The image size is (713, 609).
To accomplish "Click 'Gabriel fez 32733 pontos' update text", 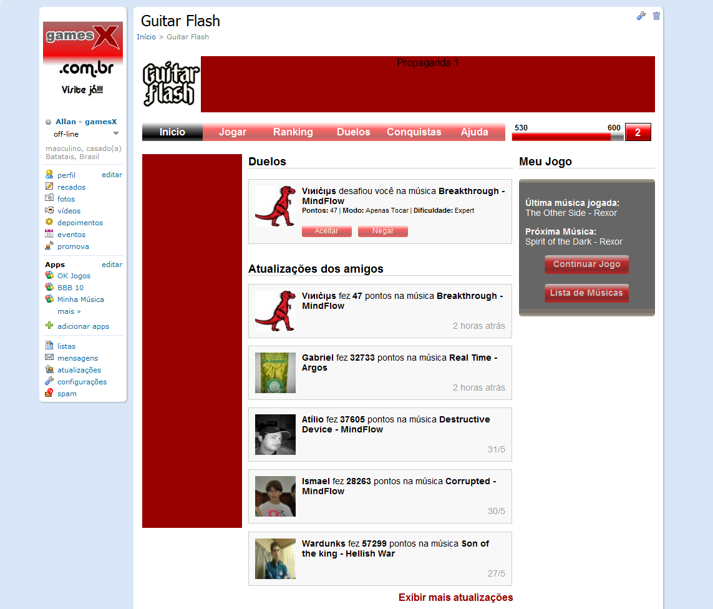I will (x=400, y=363).
